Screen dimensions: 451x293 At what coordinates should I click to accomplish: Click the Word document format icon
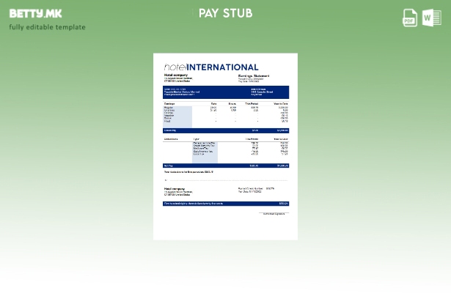pyautogui.click(x=432, y=18)
